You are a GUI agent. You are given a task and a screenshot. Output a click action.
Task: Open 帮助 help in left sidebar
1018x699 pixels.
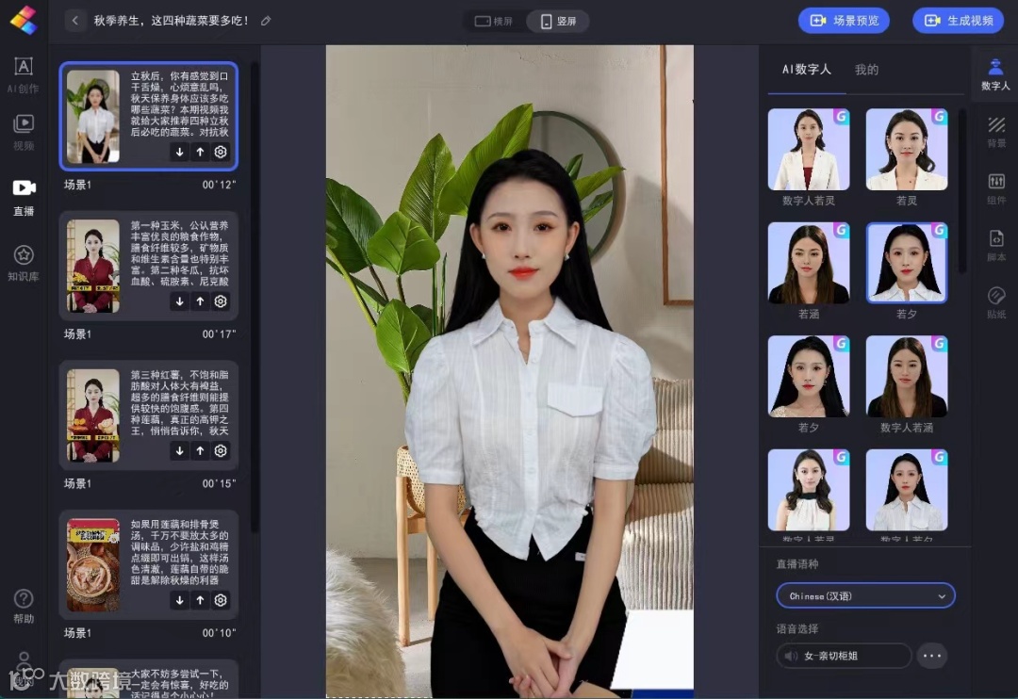tap(24, 606)
